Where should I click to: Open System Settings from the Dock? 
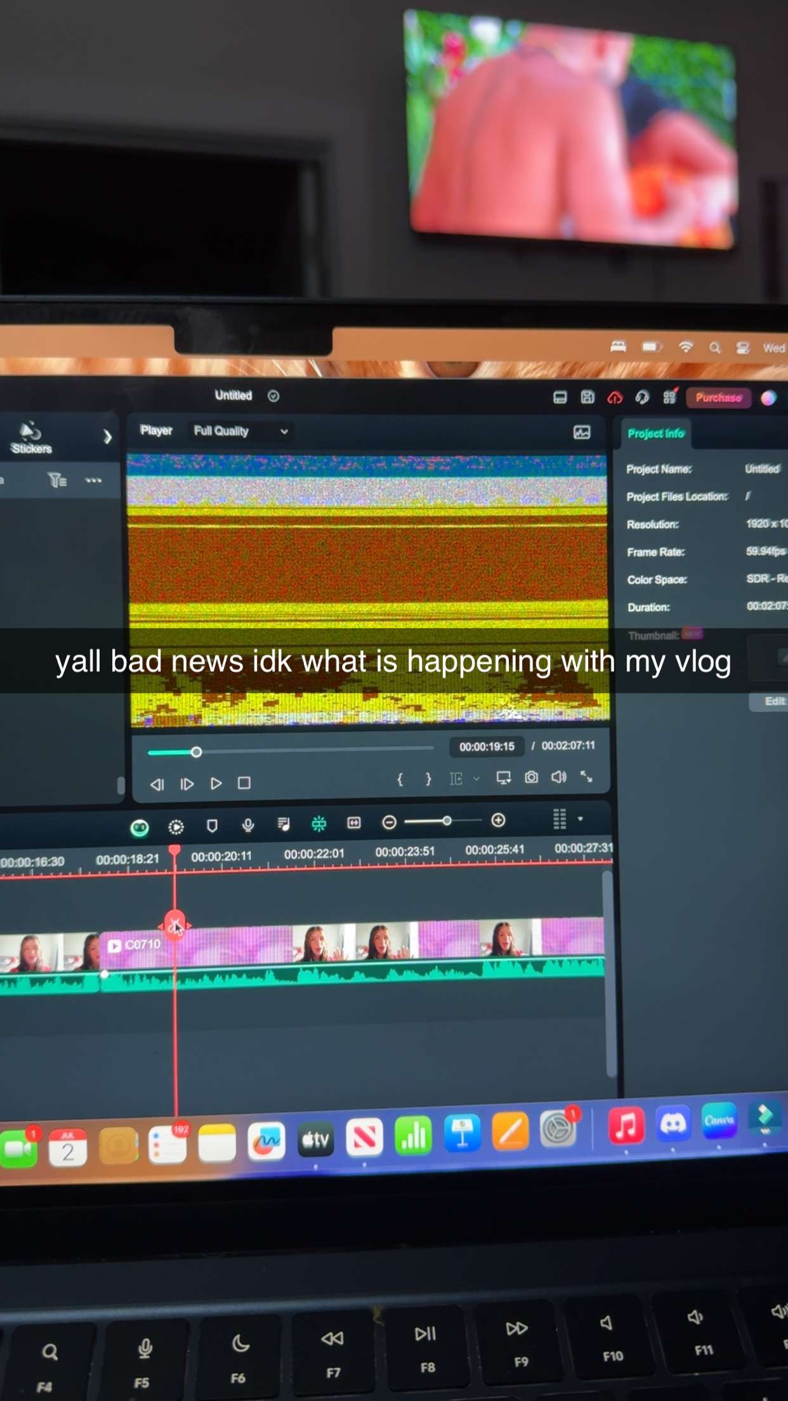(558, 1129)
